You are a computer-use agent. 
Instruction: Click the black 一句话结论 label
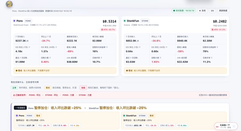click(20, 108)
